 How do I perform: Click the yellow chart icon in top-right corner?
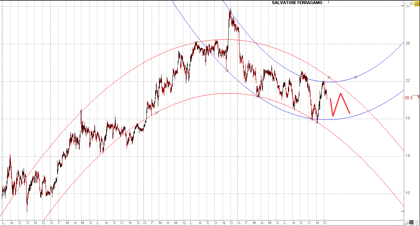pyautogui.click(x=416, y=3)
